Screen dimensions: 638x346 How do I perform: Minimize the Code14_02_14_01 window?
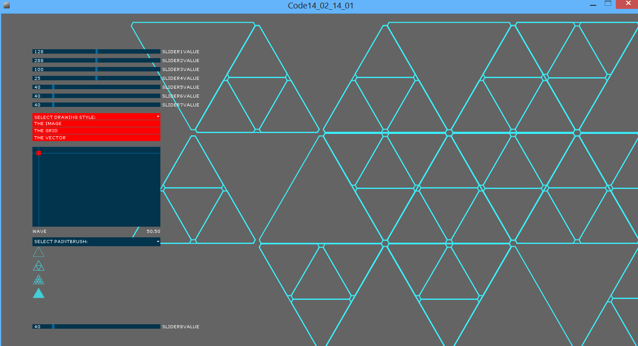click(593, 4)
